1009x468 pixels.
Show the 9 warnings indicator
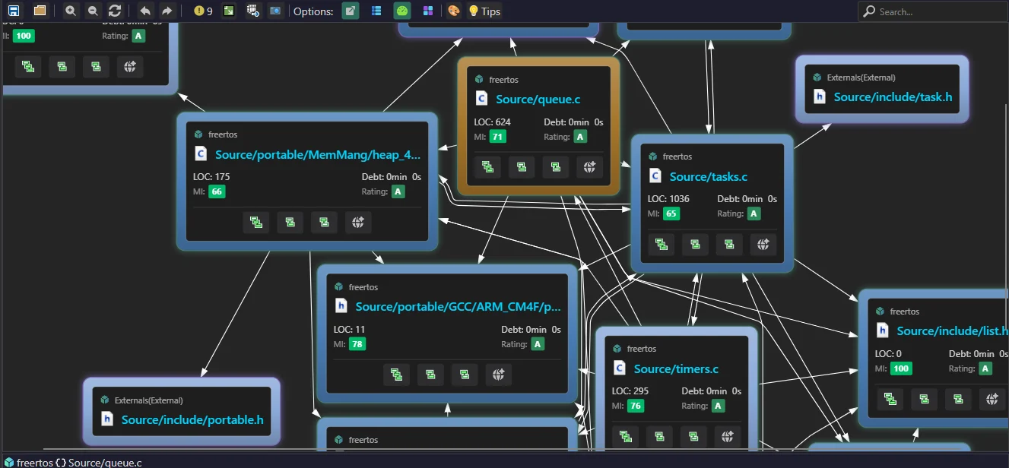point(203,11)
